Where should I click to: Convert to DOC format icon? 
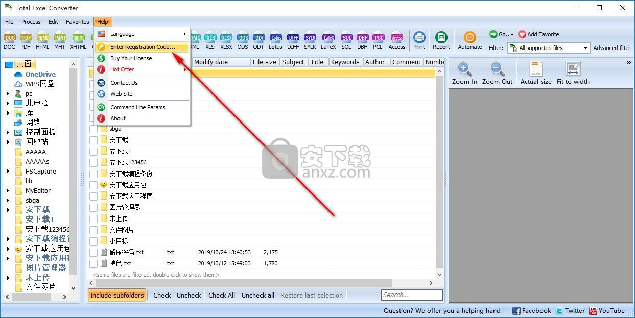pyautogui.click(x=9, y=41)
